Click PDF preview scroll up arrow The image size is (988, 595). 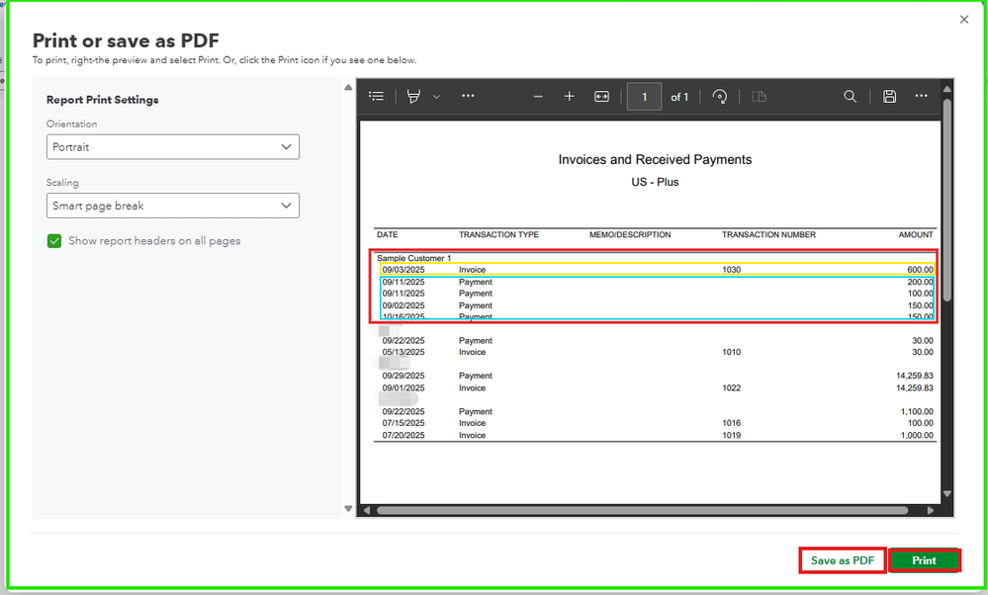946,88
